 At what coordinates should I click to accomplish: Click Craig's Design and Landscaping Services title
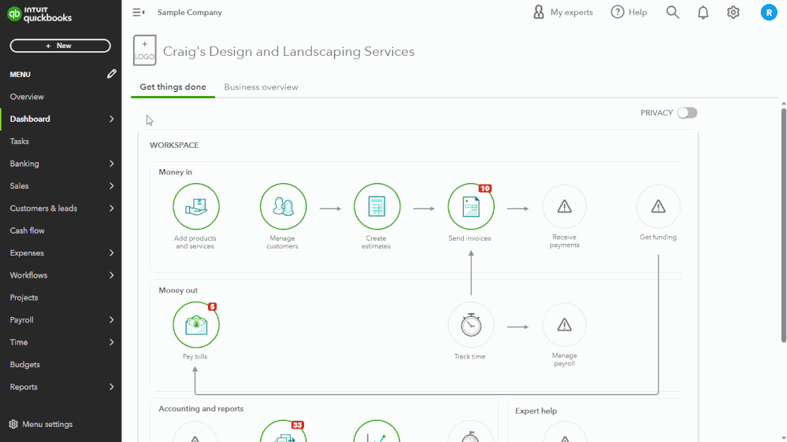pos(288,51)
